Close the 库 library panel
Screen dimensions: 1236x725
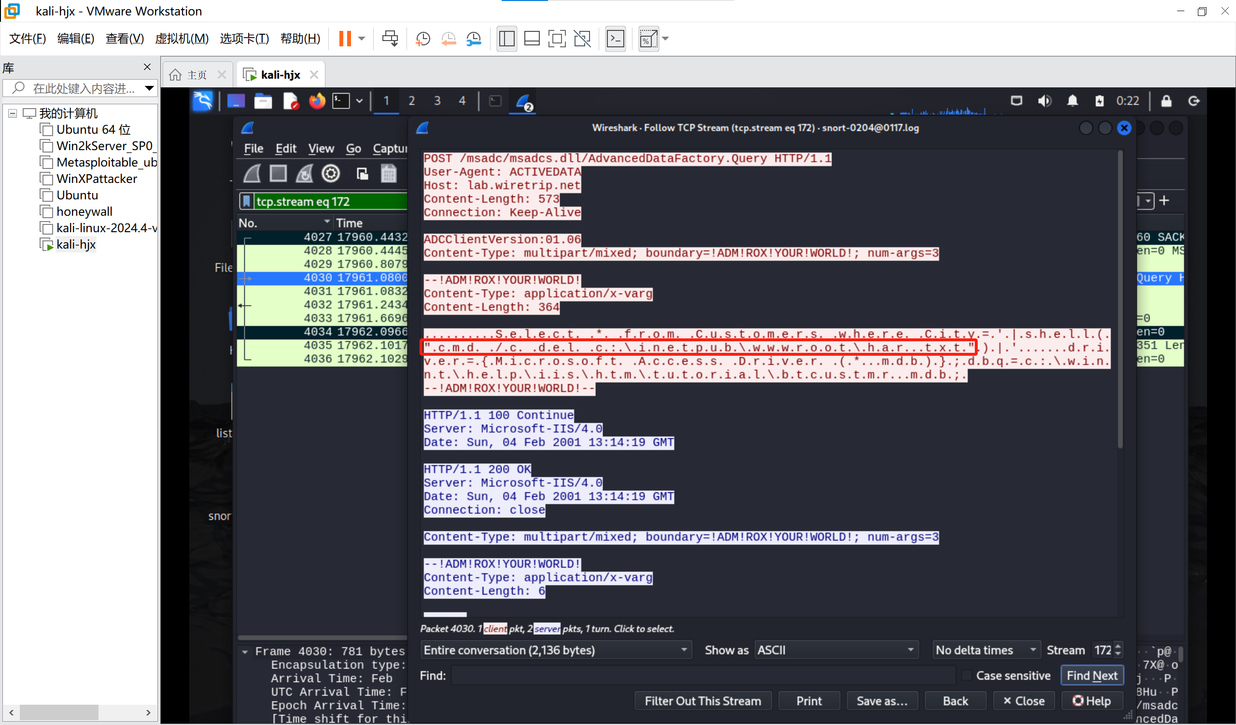pos(147,67)
